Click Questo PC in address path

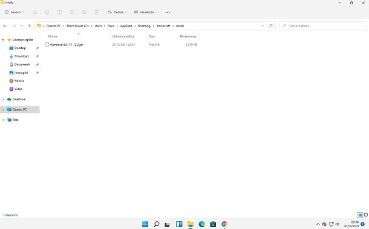pyautogui.click(x=53, y=26)
